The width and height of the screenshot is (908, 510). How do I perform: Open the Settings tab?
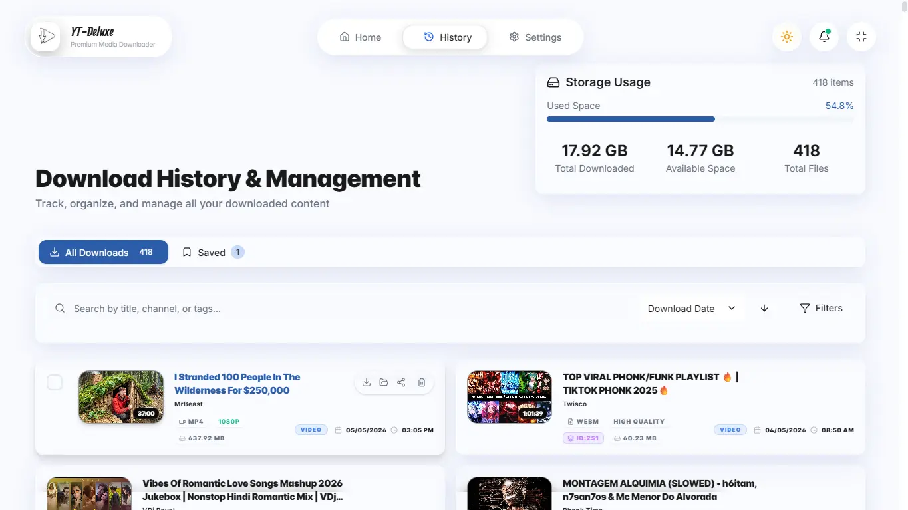(x=535, y=37)
